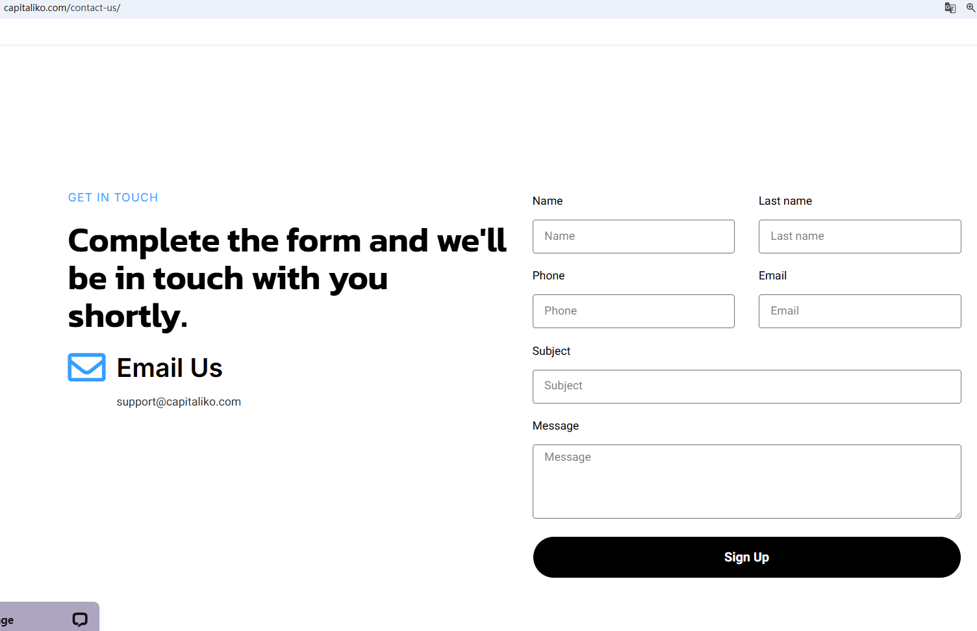Screen dimensions: 977x631
Task: Click the "Email Us" heading
Action: click(170, 368)
